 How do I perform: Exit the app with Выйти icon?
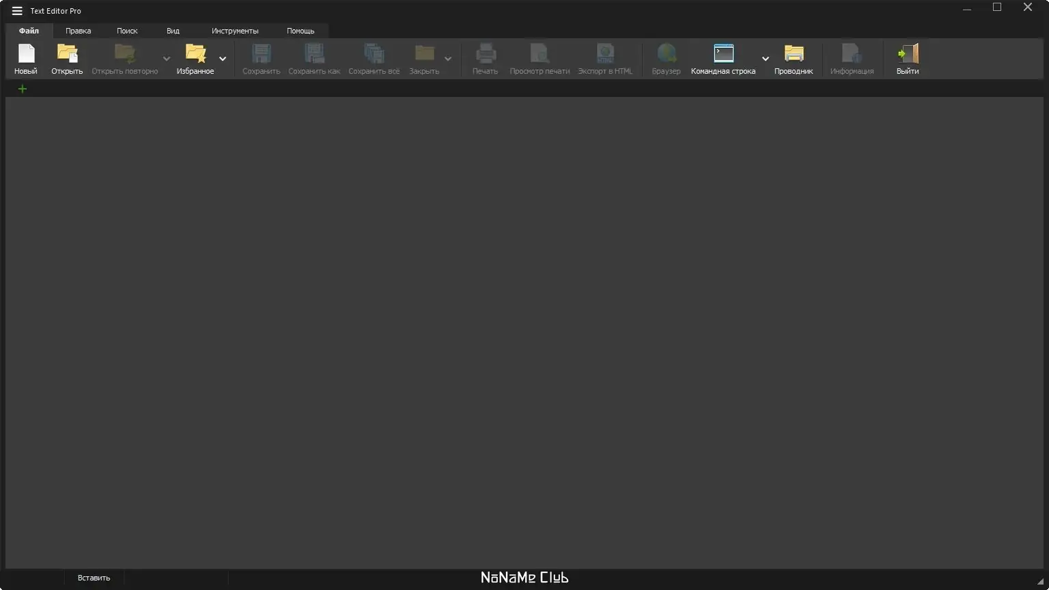[908, 53]
